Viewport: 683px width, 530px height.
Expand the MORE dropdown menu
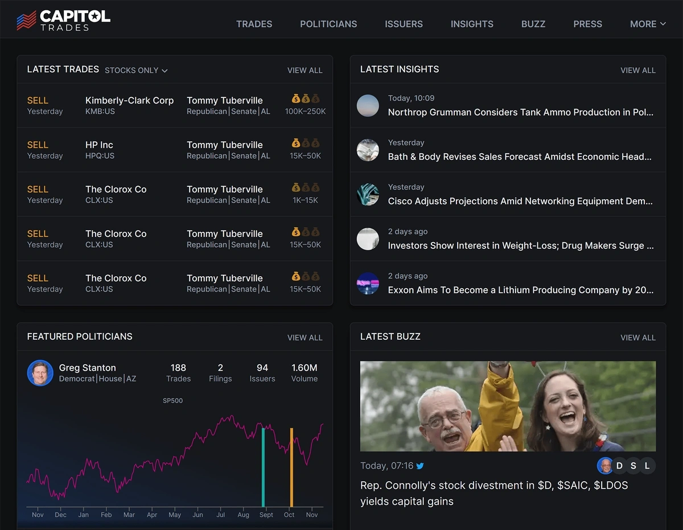click(x=648, y=24)
